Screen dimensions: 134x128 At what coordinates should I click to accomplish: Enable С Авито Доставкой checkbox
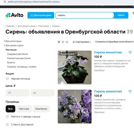[7, 125]
